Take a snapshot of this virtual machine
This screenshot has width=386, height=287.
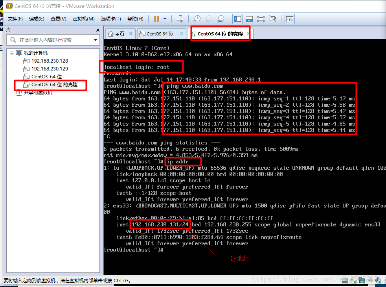(197, 19)
